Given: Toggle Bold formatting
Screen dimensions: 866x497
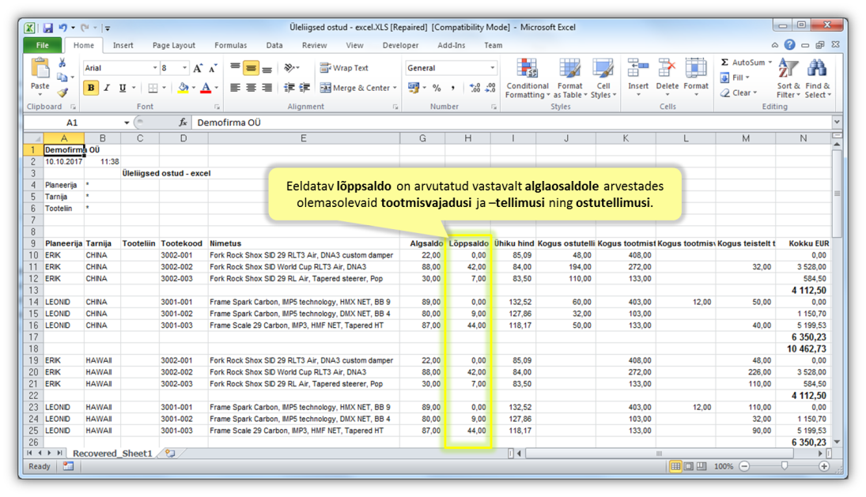Looking at the screenshot, I should (91, 88).
